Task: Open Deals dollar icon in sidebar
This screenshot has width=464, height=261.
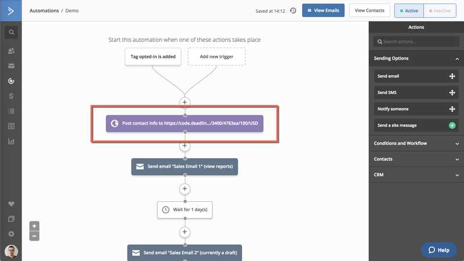Action: pos(11,96)
